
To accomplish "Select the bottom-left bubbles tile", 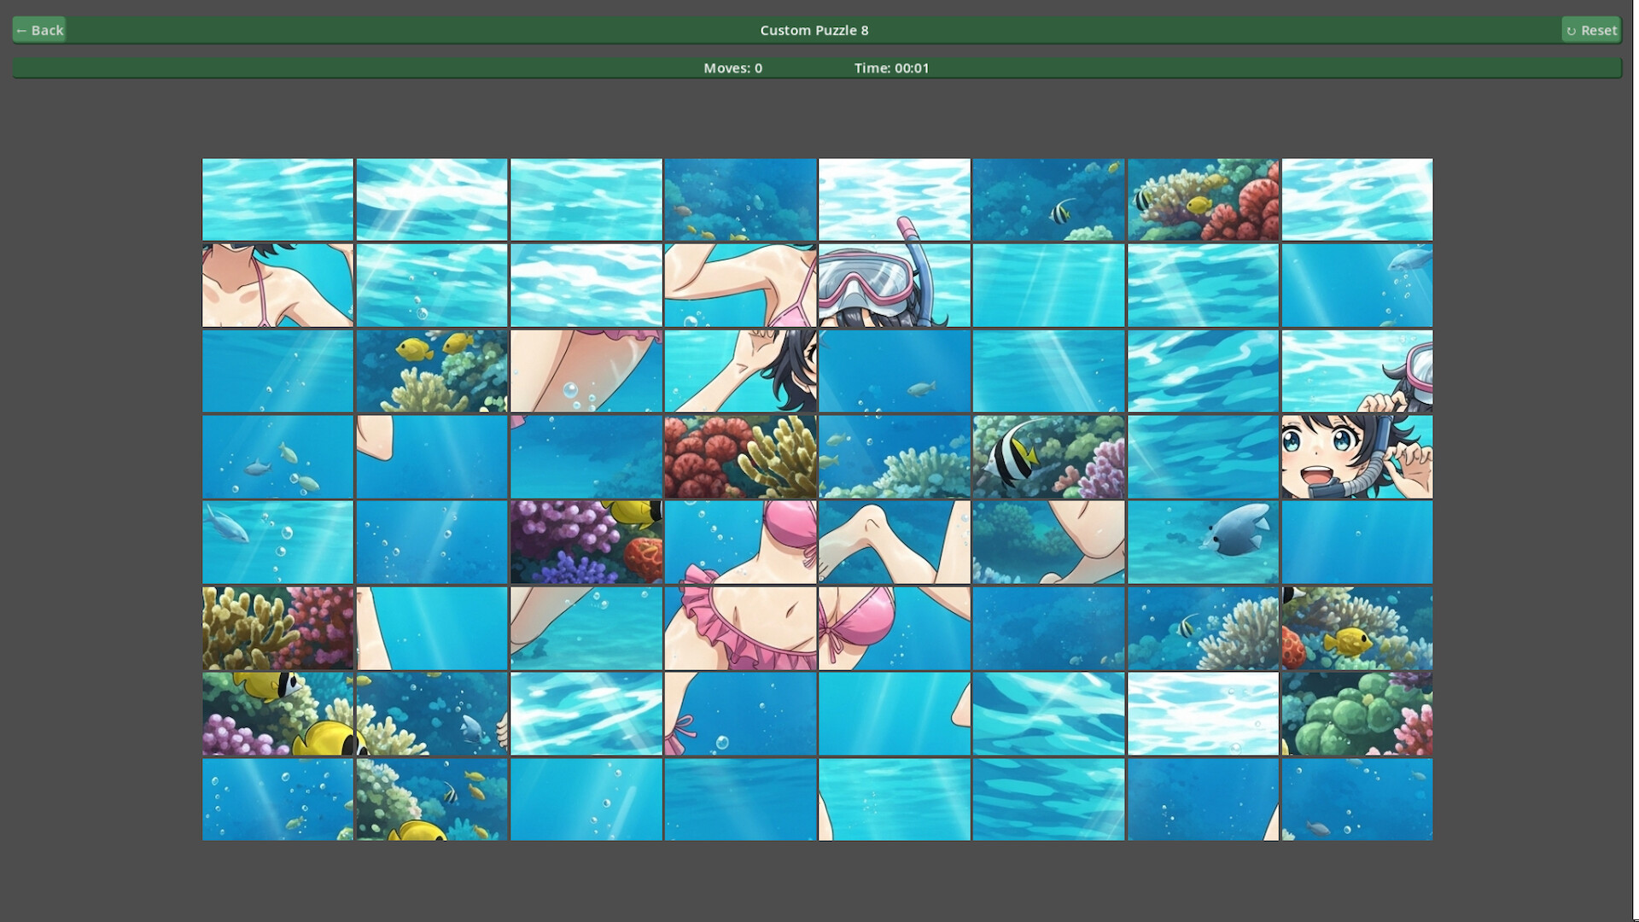I will (277, 799).
